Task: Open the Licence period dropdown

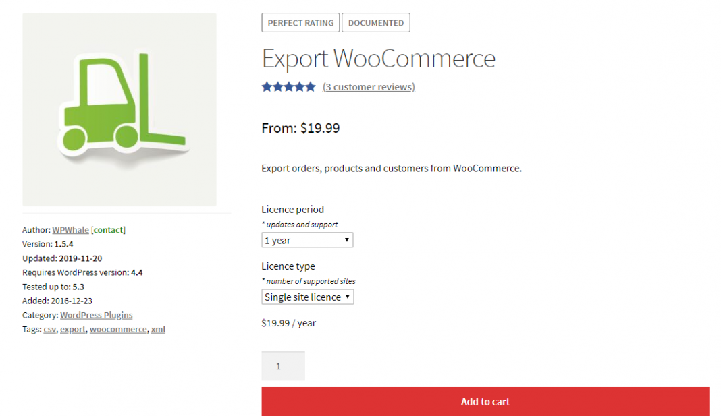Action: point(307,239)
